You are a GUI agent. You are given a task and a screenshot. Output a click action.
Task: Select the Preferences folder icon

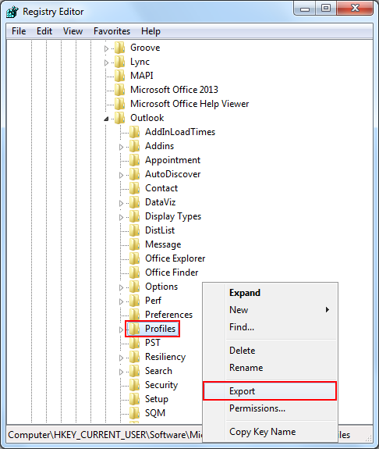(134, 315)
